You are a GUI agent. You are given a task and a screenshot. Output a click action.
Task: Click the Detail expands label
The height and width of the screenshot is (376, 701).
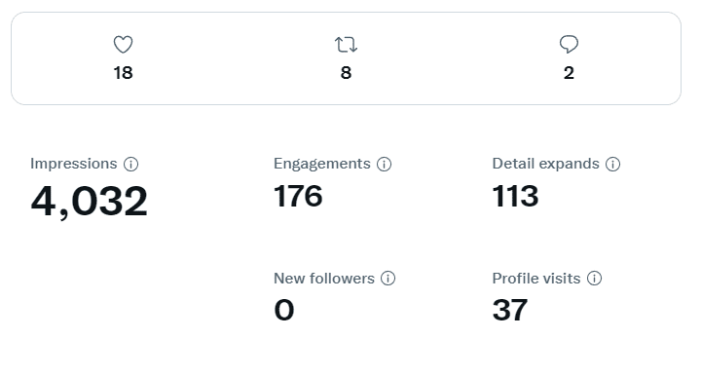[545, 164]
